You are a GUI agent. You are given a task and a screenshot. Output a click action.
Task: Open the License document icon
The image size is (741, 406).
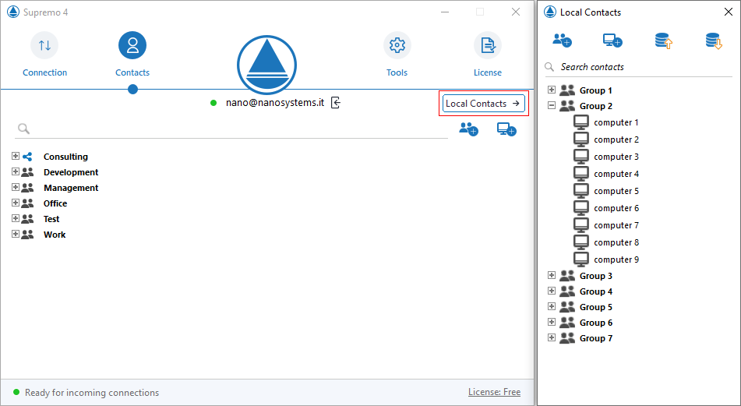point(487,45)
